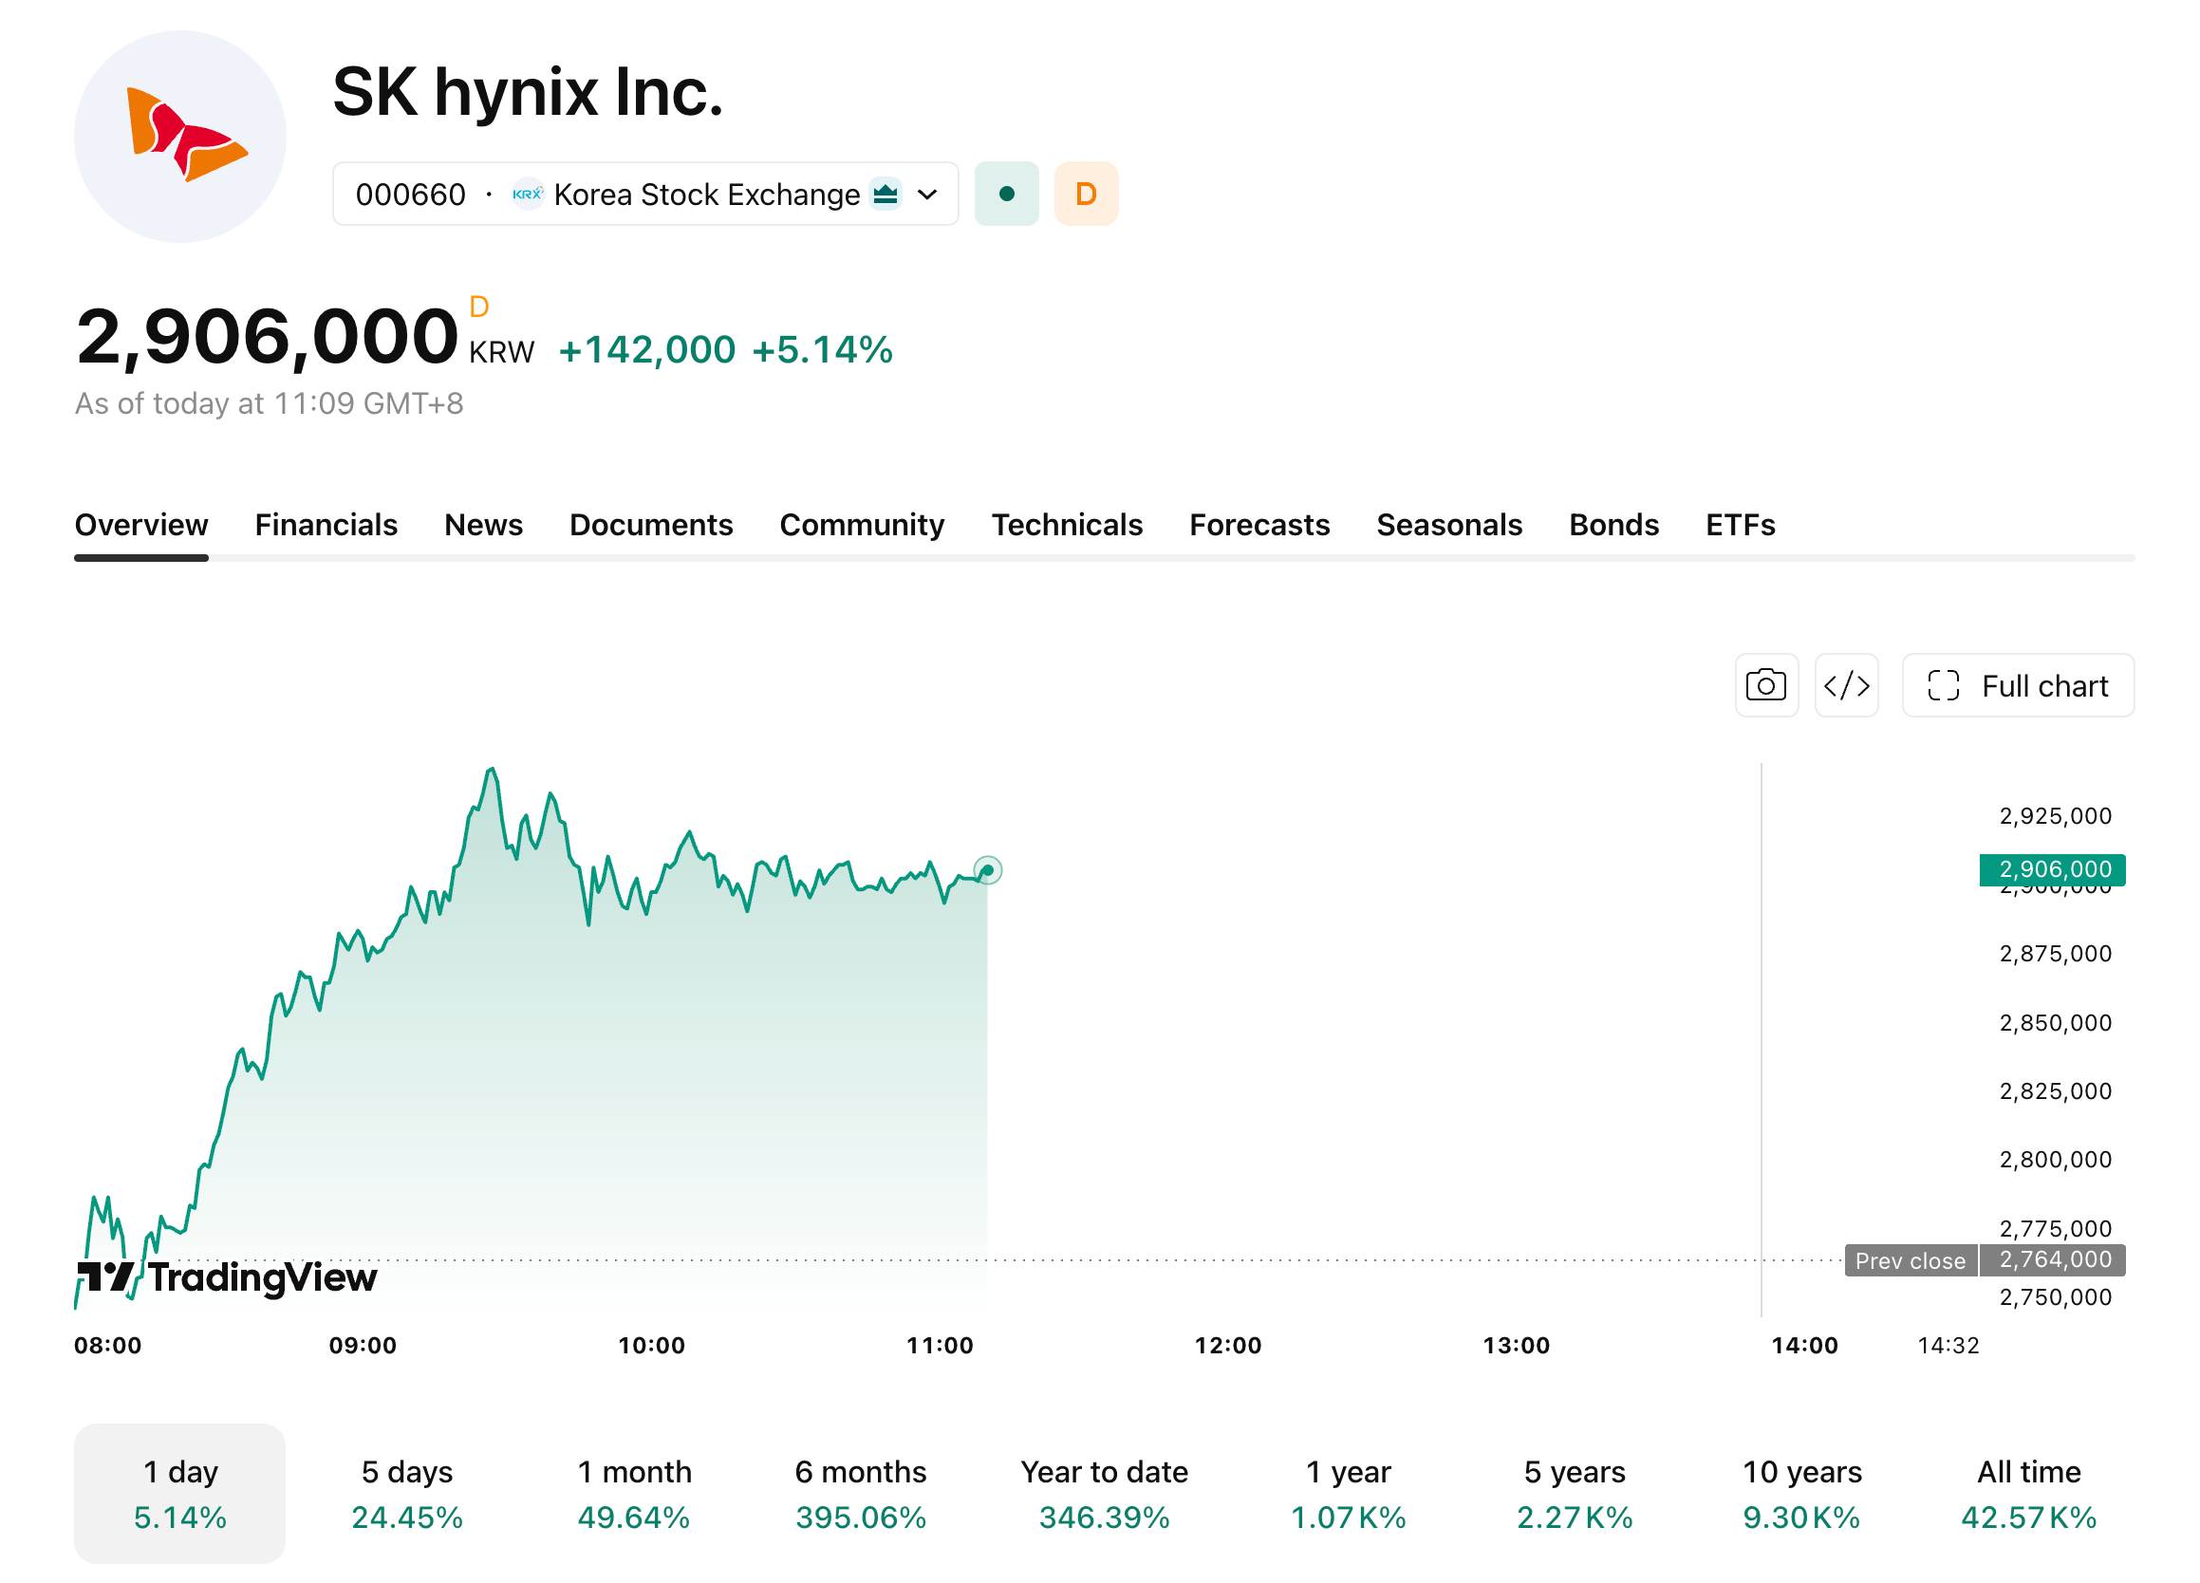Screen dimensions: 2200x1583
Task: Choose the 5 years range
Action: [x=1575, y=1494]
